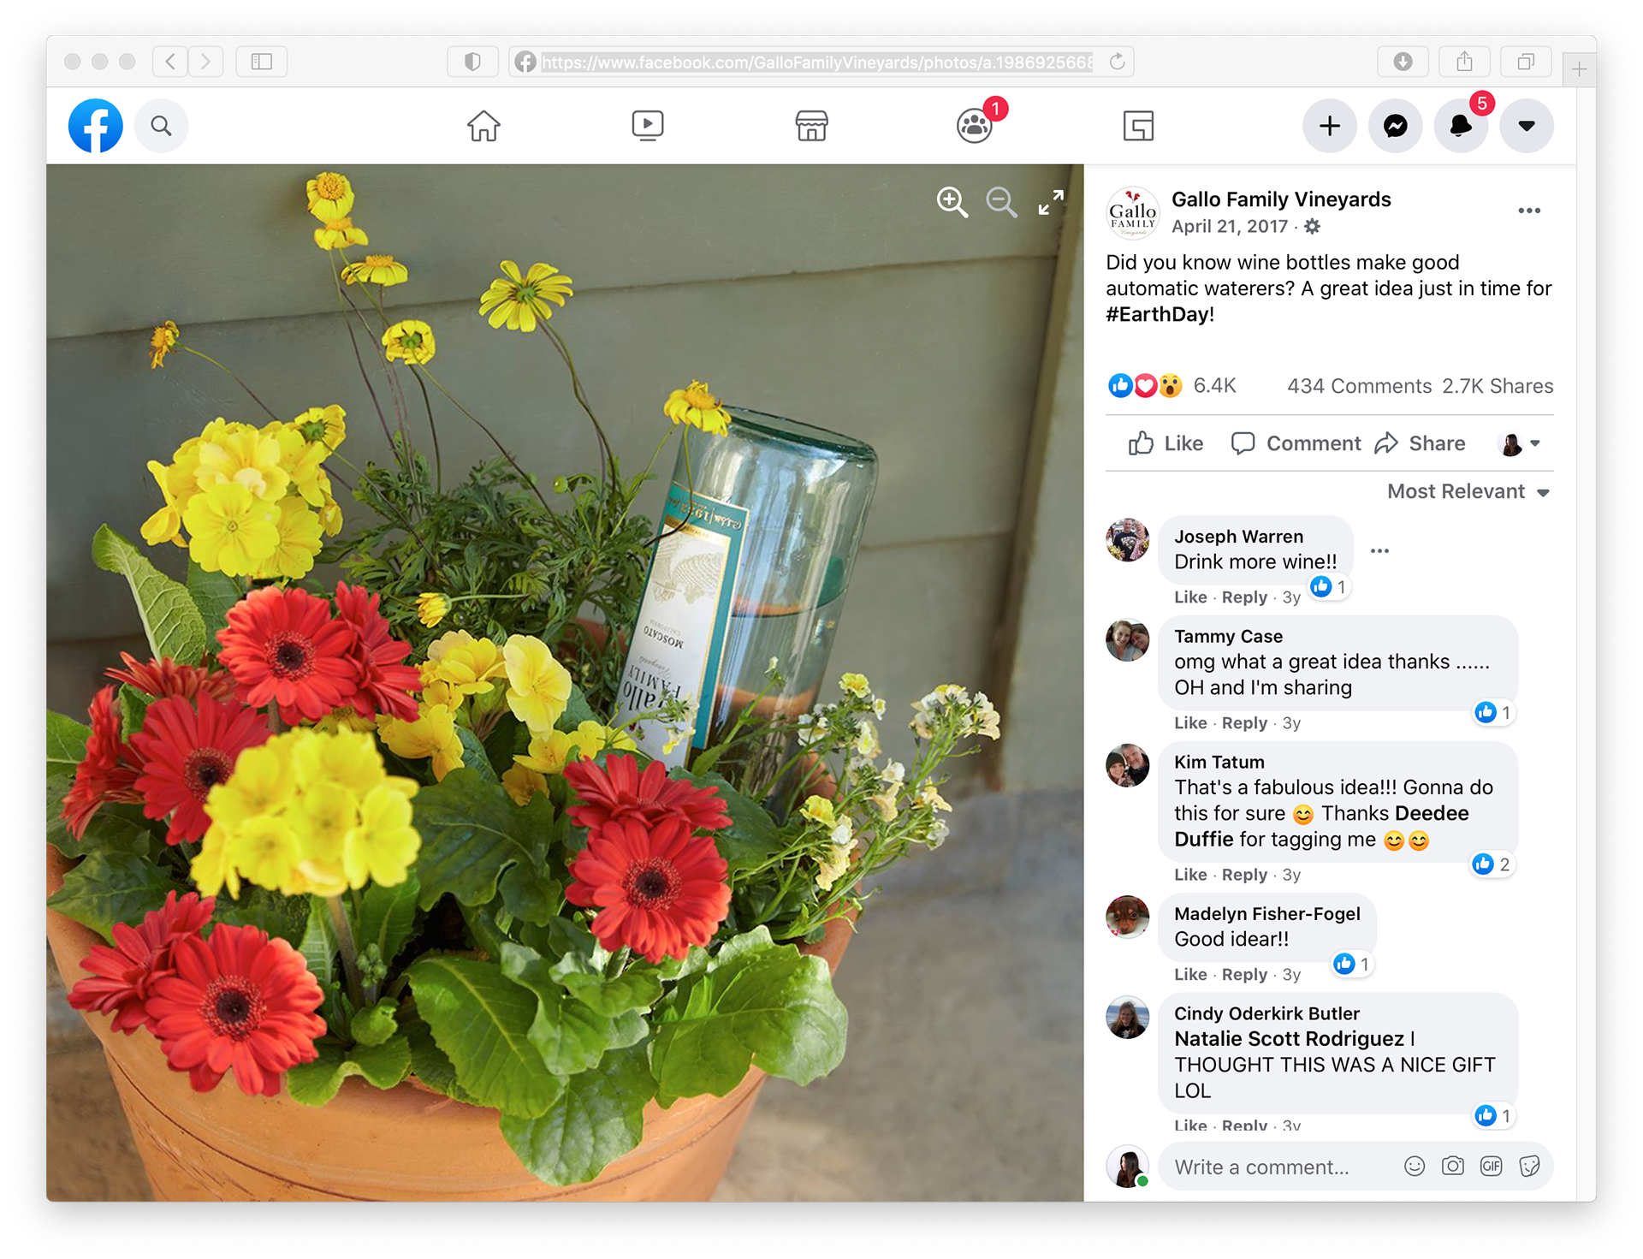Click the April 21, 2017 post date

1230,227
